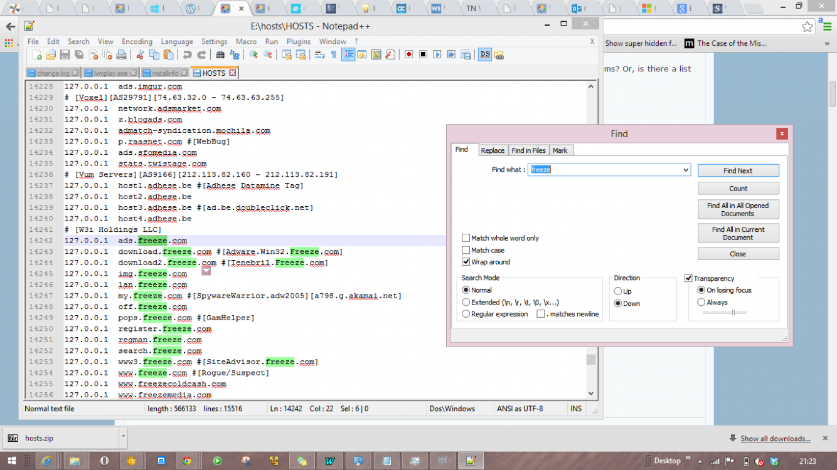Screen dimensions: 837x470
Task: Click the macro Playback icon
Action: click(x=437, y=55)
